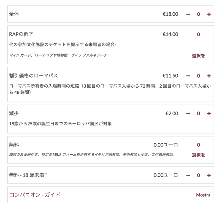Click plus for 減少 €2.00 ticket
The height and width of the screenshot is (206, 217).
(209, 113)
